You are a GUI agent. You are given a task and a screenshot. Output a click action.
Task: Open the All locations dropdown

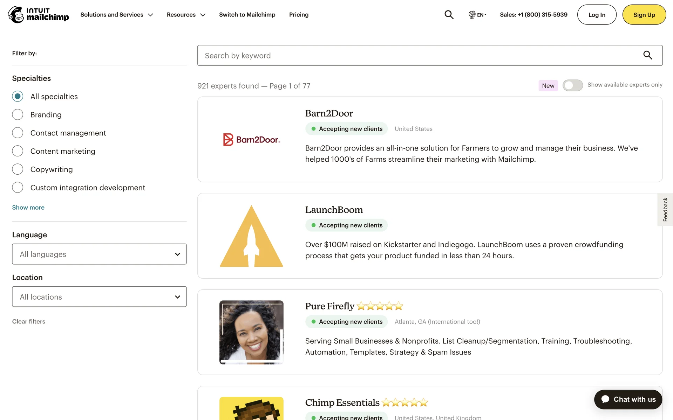tap(99, 297)
